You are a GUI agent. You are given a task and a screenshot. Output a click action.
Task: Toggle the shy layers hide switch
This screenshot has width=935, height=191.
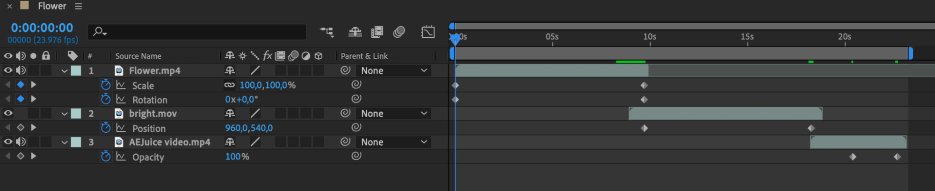355,32
